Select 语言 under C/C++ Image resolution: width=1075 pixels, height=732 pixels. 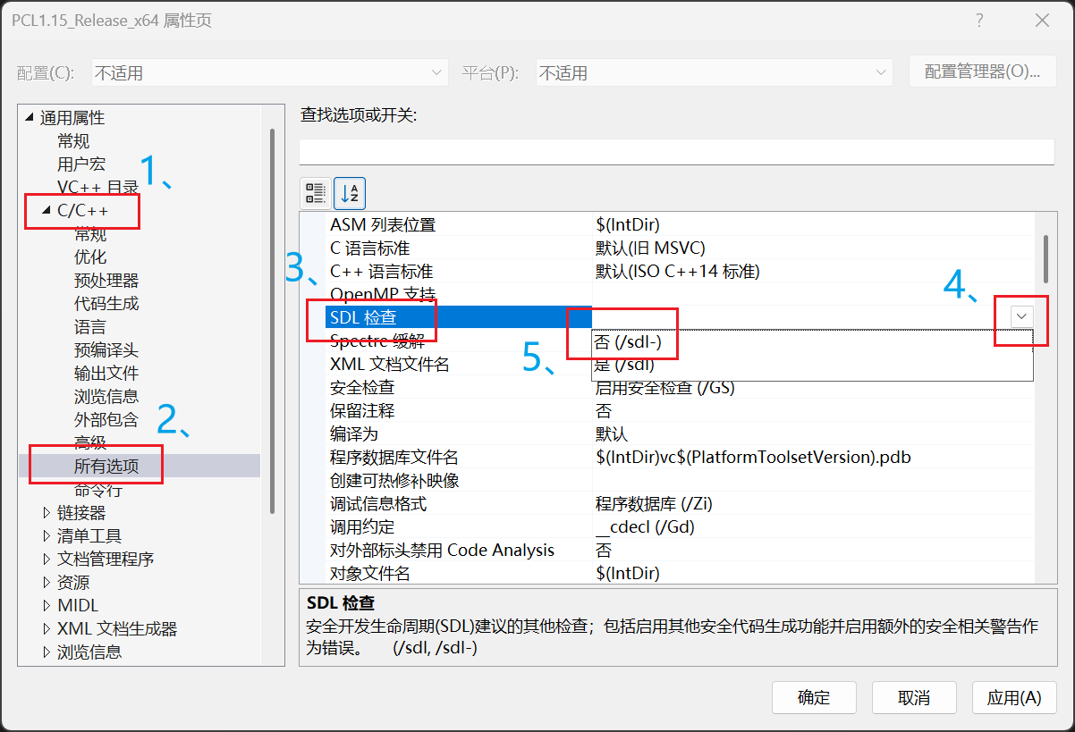(x=90, y=326)
